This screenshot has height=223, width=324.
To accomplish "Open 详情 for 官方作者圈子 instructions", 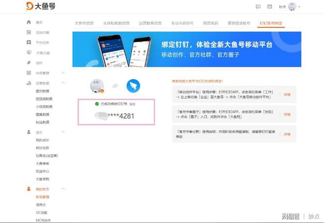I will pyautogui.click(x=287, y=114).
